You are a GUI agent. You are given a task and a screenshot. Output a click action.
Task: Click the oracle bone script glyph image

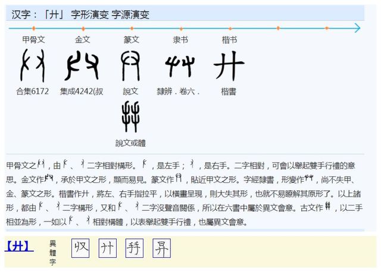(x=33, y=65)
